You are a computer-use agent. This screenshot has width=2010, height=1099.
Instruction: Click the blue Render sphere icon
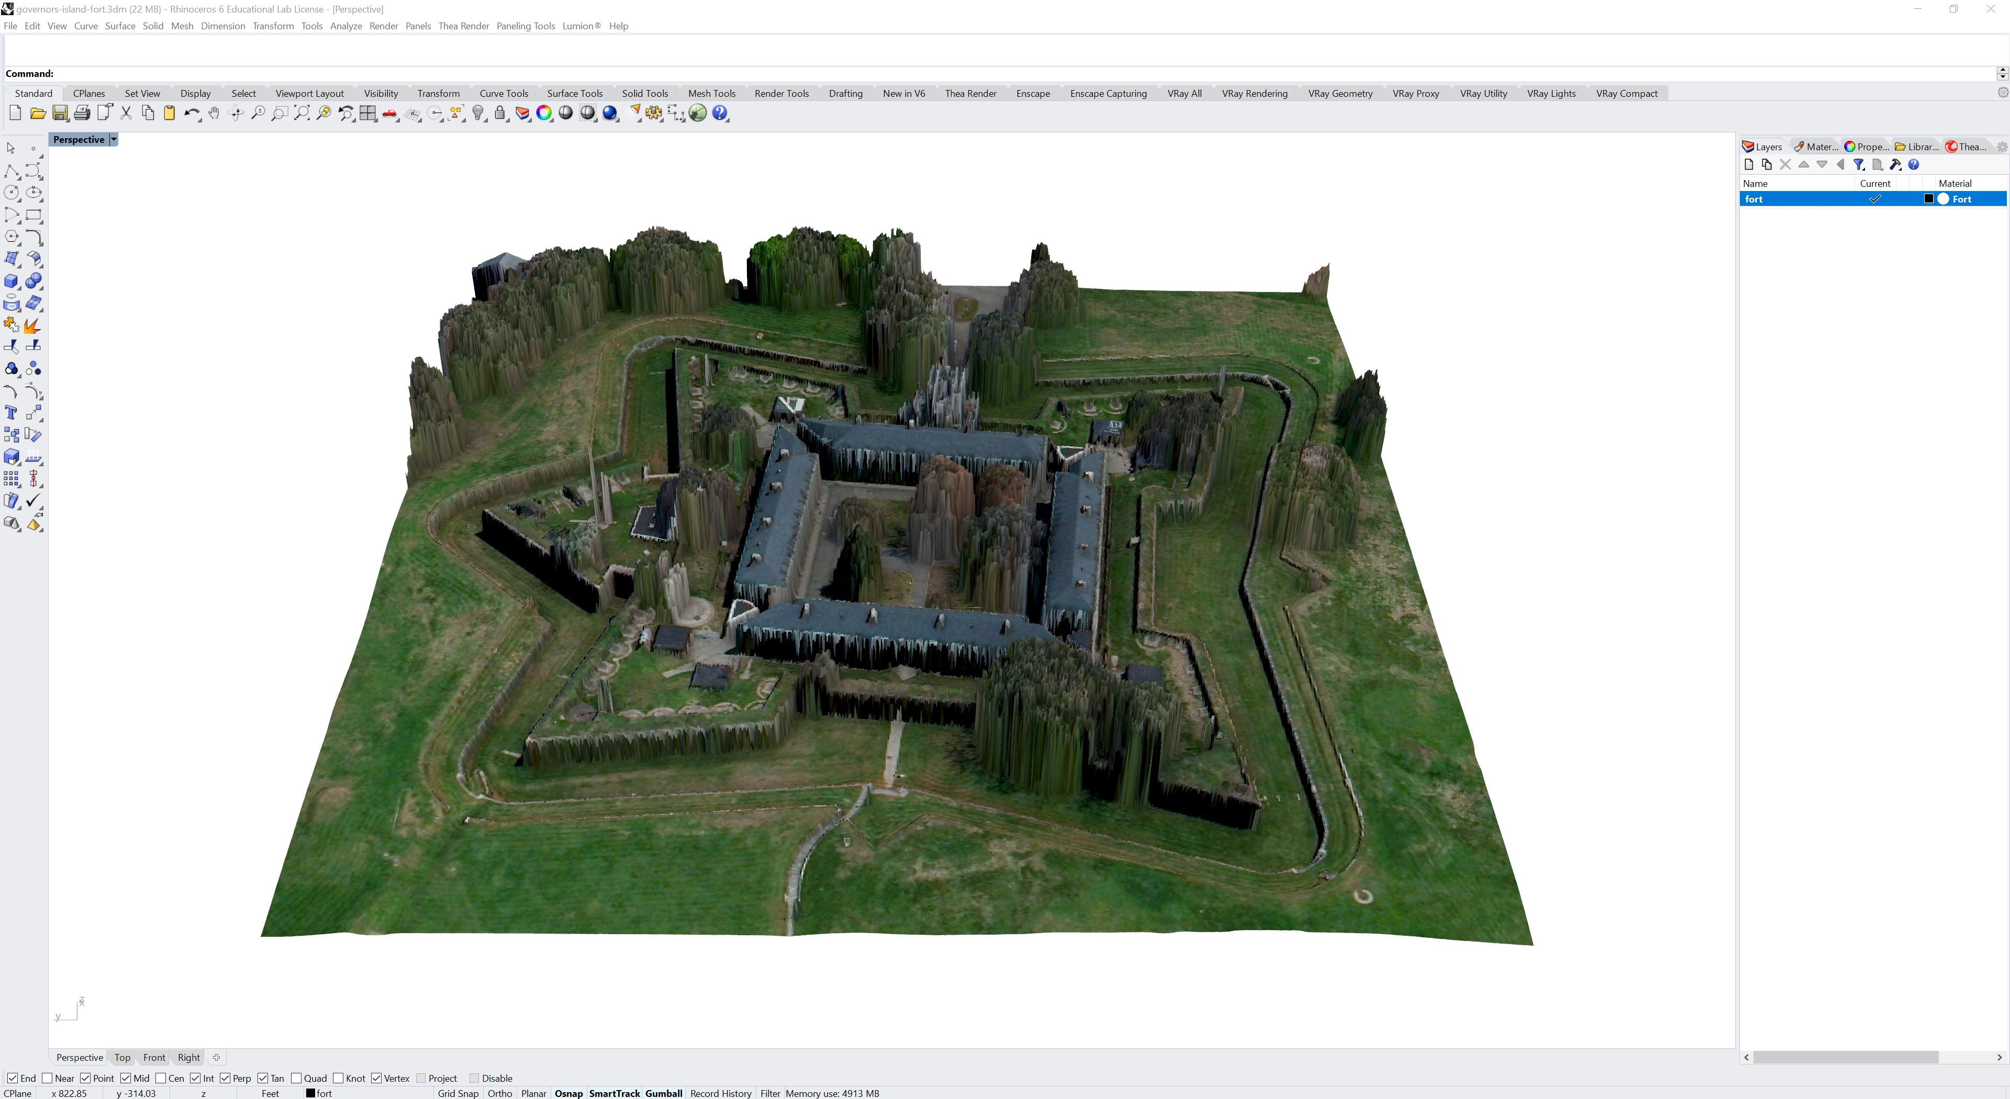(610, 114)
